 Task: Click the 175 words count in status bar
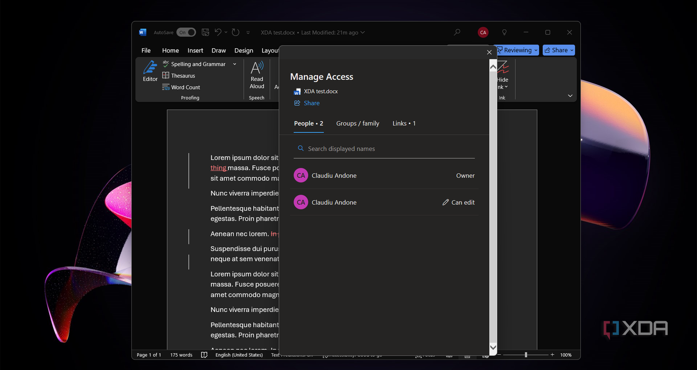pos(181,355)
